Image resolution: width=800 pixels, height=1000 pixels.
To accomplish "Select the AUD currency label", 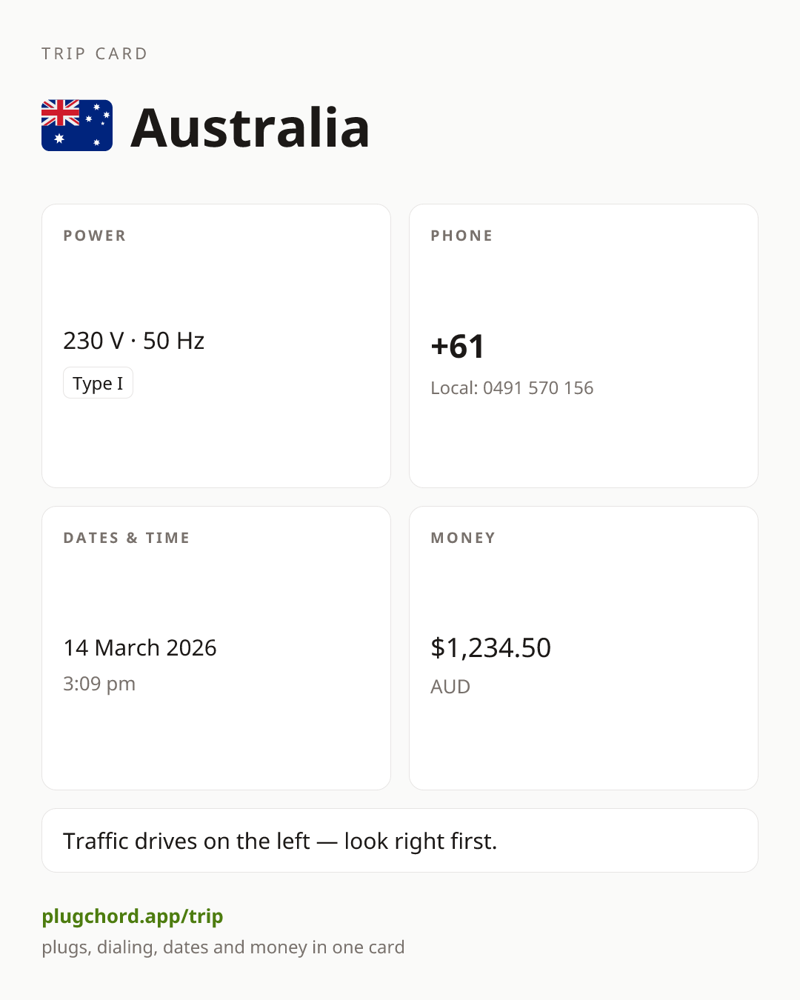I will pyautogui.click(x=450, y=687).
